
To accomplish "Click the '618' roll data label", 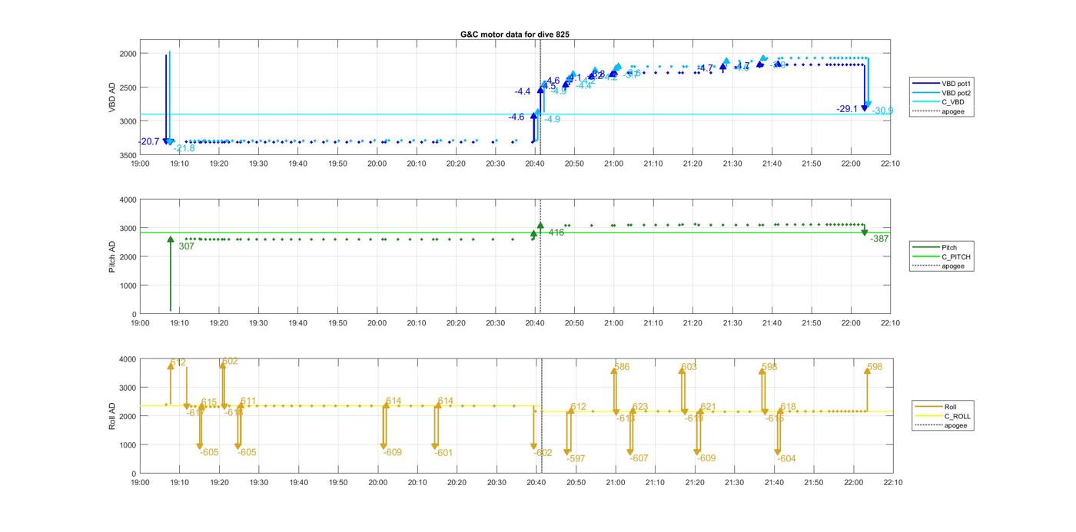I will 788,407.
